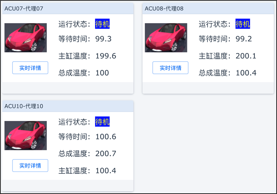Click the red car image in ACU10 card
Screen dimensions: 277x194
26,135
